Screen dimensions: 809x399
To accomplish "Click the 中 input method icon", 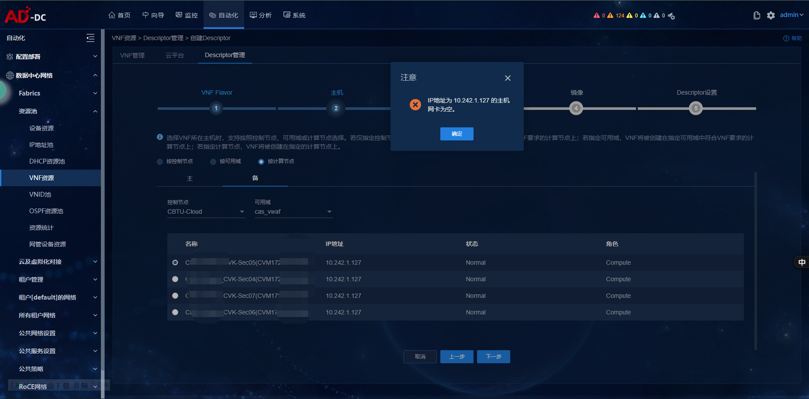I will [802, 262].
